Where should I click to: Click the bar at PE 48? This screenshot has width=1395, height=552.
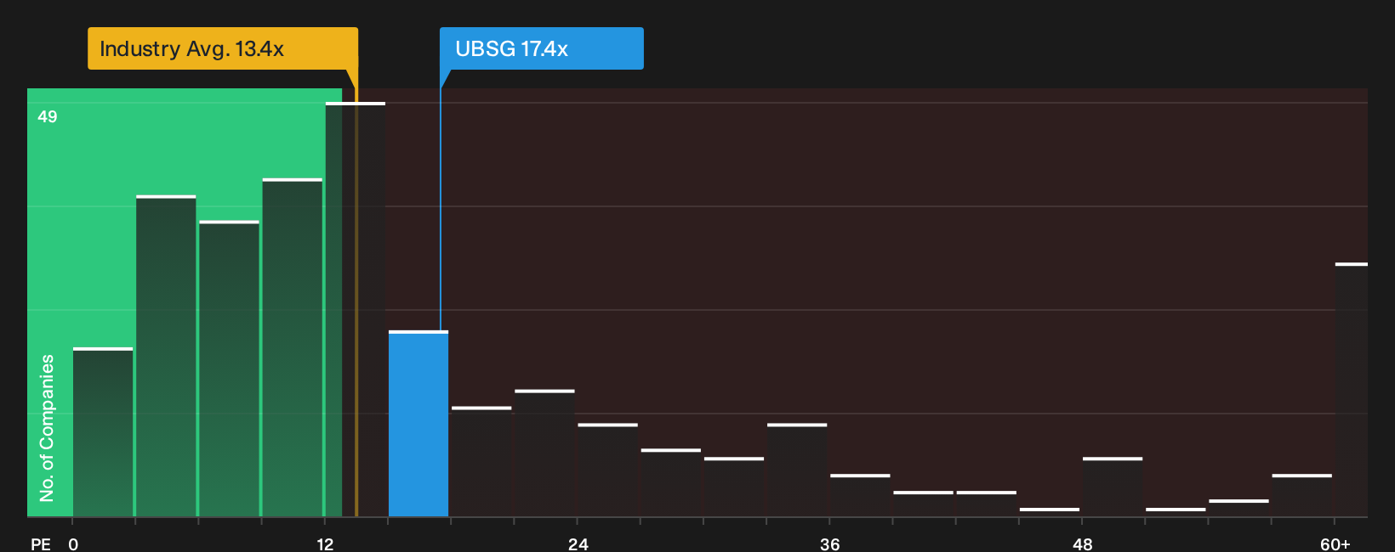(x=1113, y=487)
